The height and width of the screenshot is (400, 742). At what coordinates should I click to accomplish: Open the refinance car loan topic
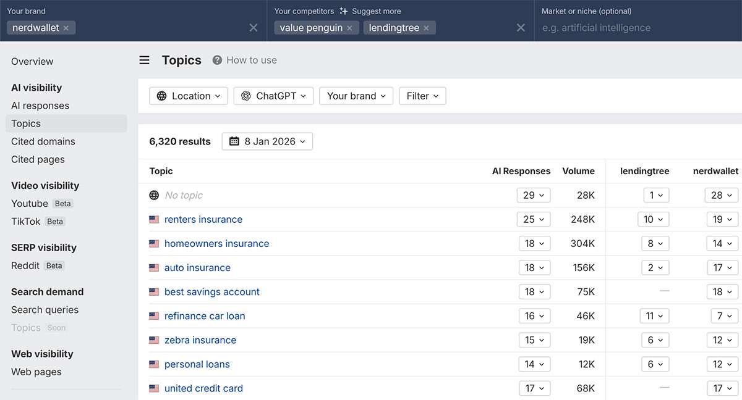(x=205, y=315)
